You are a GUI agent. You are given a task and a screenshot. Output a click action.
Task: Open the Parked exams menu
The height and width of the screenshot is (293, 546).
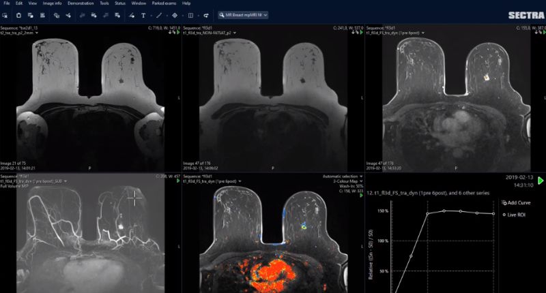coord(164,3)
